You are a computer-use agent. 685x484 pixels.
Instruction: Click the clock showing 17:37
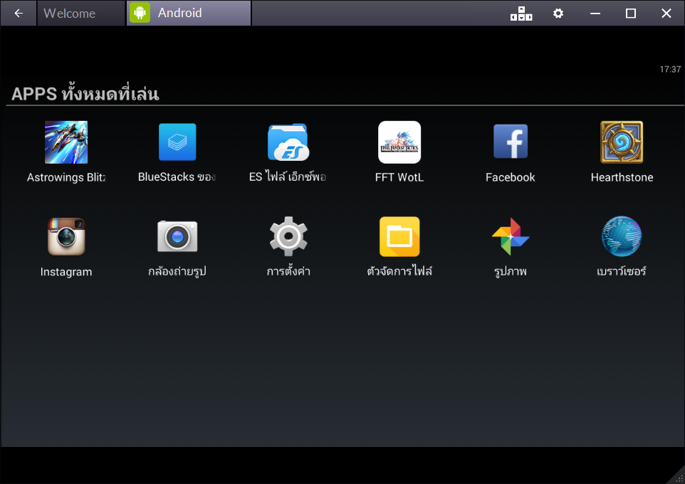point(670,69)
